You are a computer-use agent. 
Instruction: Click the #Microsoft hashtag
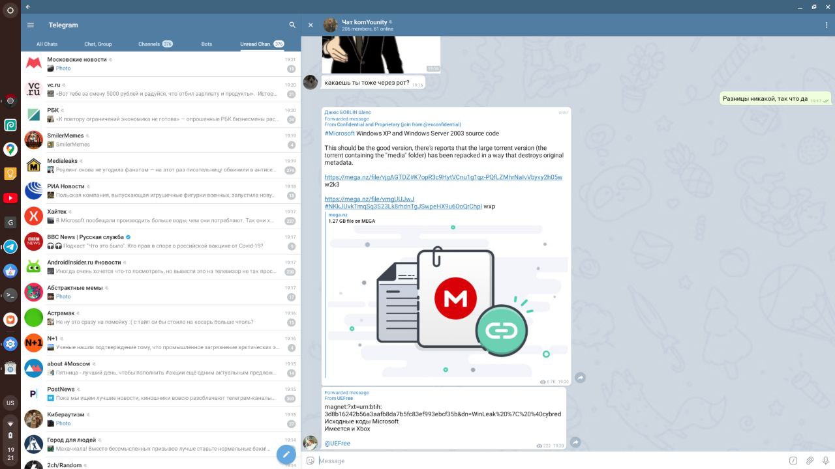339,134
